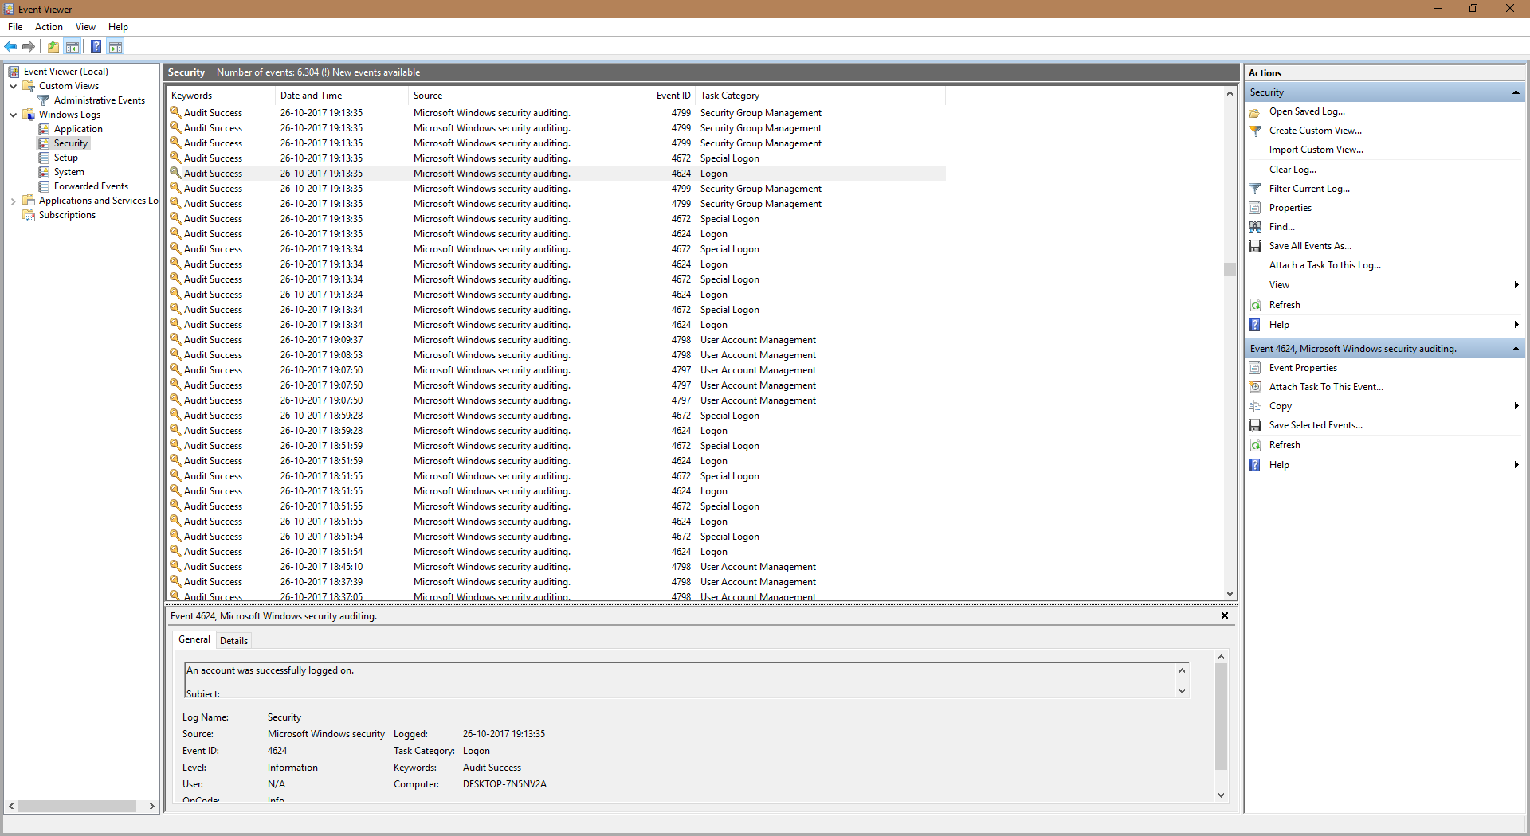Expand Applications and Services Logs
This screenshot has height=836, width=1530.
[x=13, y=201]
